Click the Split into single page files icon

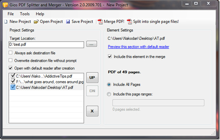pos(129,22)
